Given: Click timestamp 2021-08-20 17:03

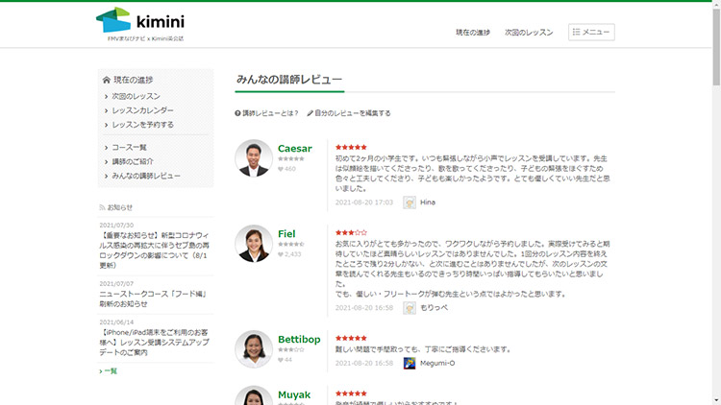Looking at the screenshot, I should coord(364,202).
